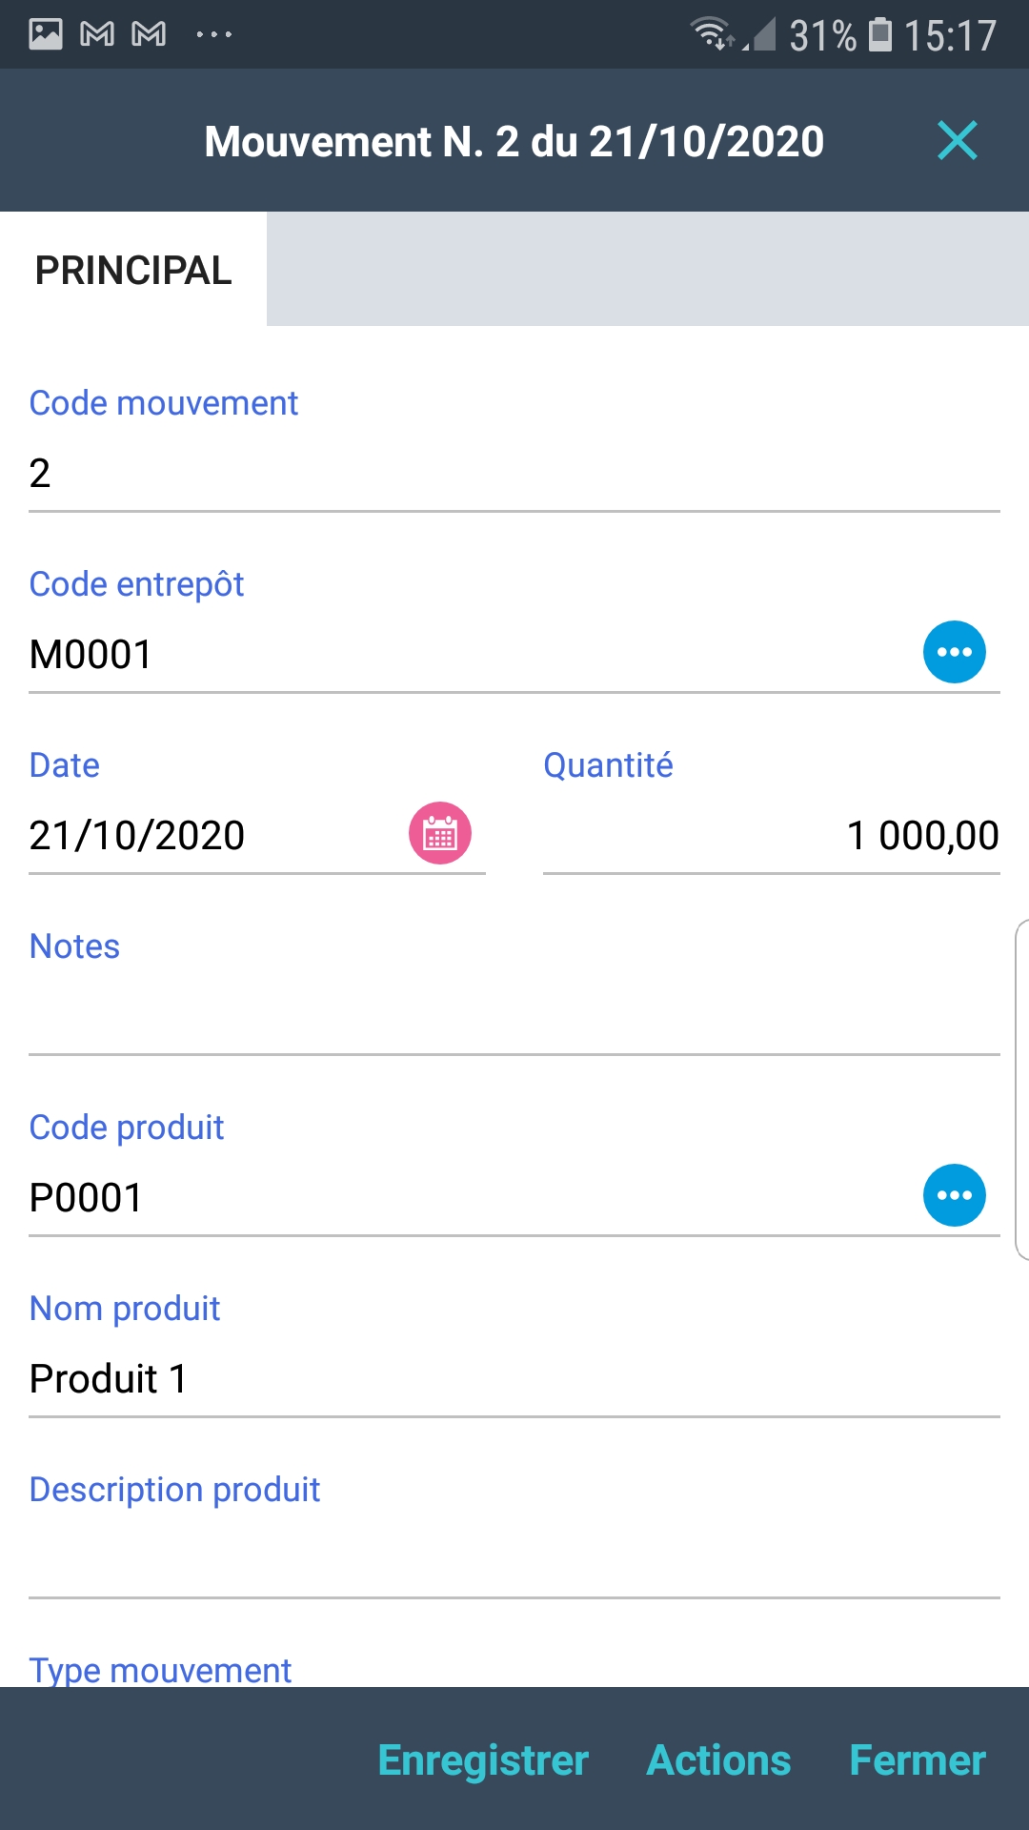Image resolution: width=1029 pixels, height=1830 pixels.
Task: Focus the Quantité field showing 1 000,00
Action: [772, 836]
